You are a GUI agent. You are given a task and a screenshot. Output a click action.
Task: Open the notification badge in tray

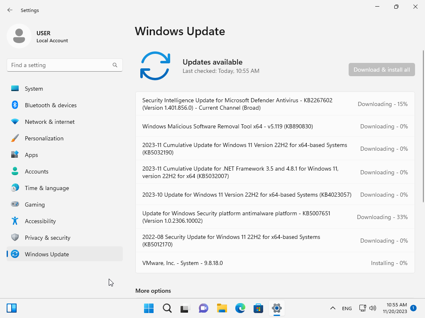coord(413,308)
